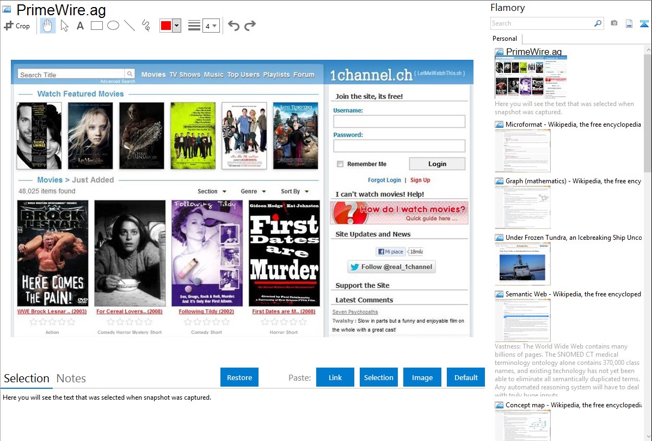Pick the ellipse drawing tool

(113, 26)
